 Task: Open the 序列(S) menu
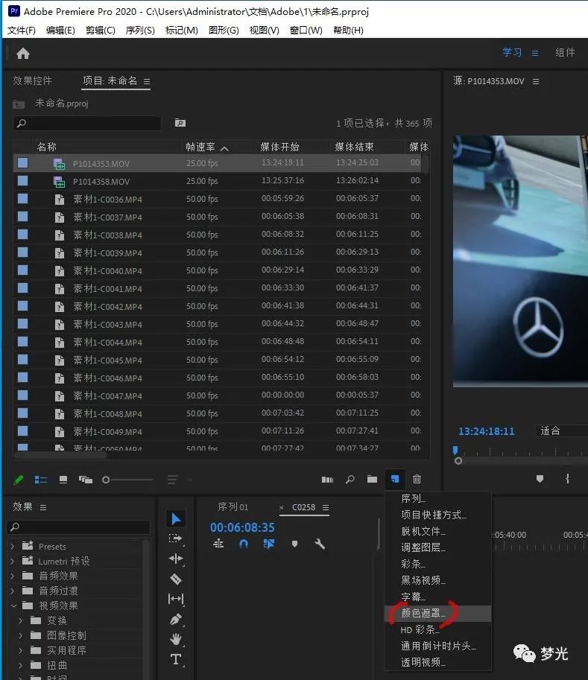140,31
